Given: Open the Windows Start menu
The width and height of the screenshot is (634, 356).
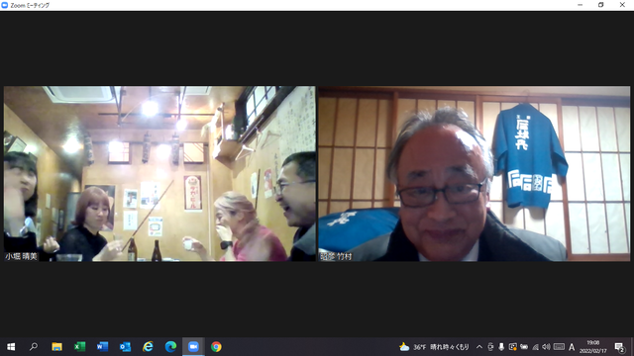Looking at the screenshot, I should [x=11, y=347].
